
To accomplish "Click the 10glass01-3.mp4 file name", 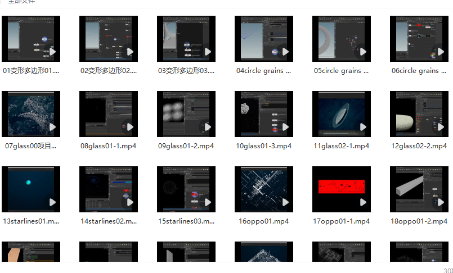I will (x=264, y=146).
